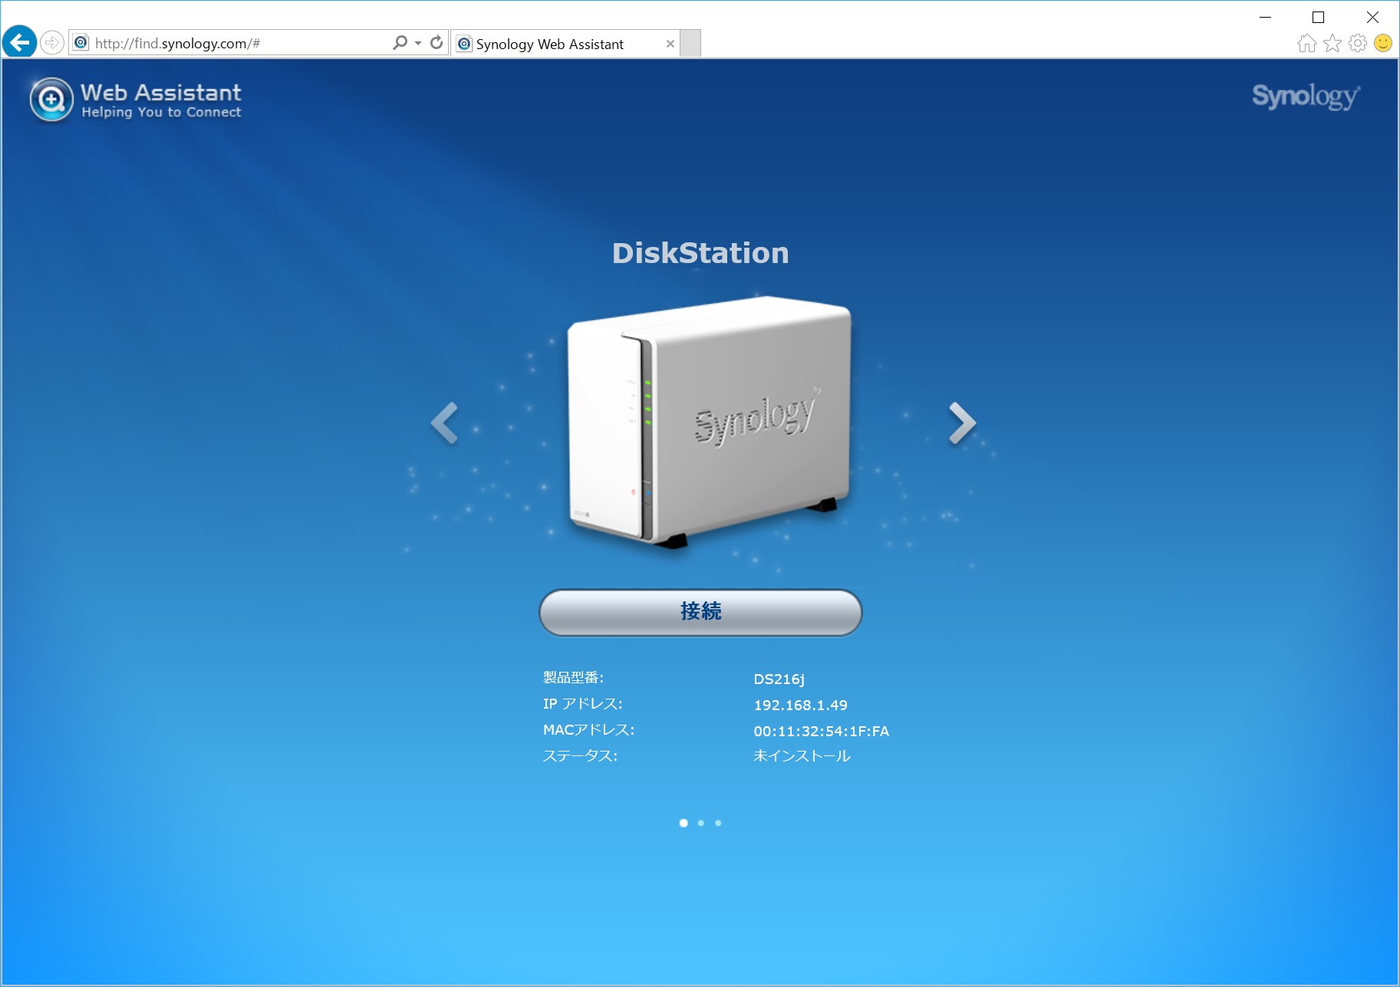
Task: Select the third carousel pagination dot
Action: tap(718, 822)
